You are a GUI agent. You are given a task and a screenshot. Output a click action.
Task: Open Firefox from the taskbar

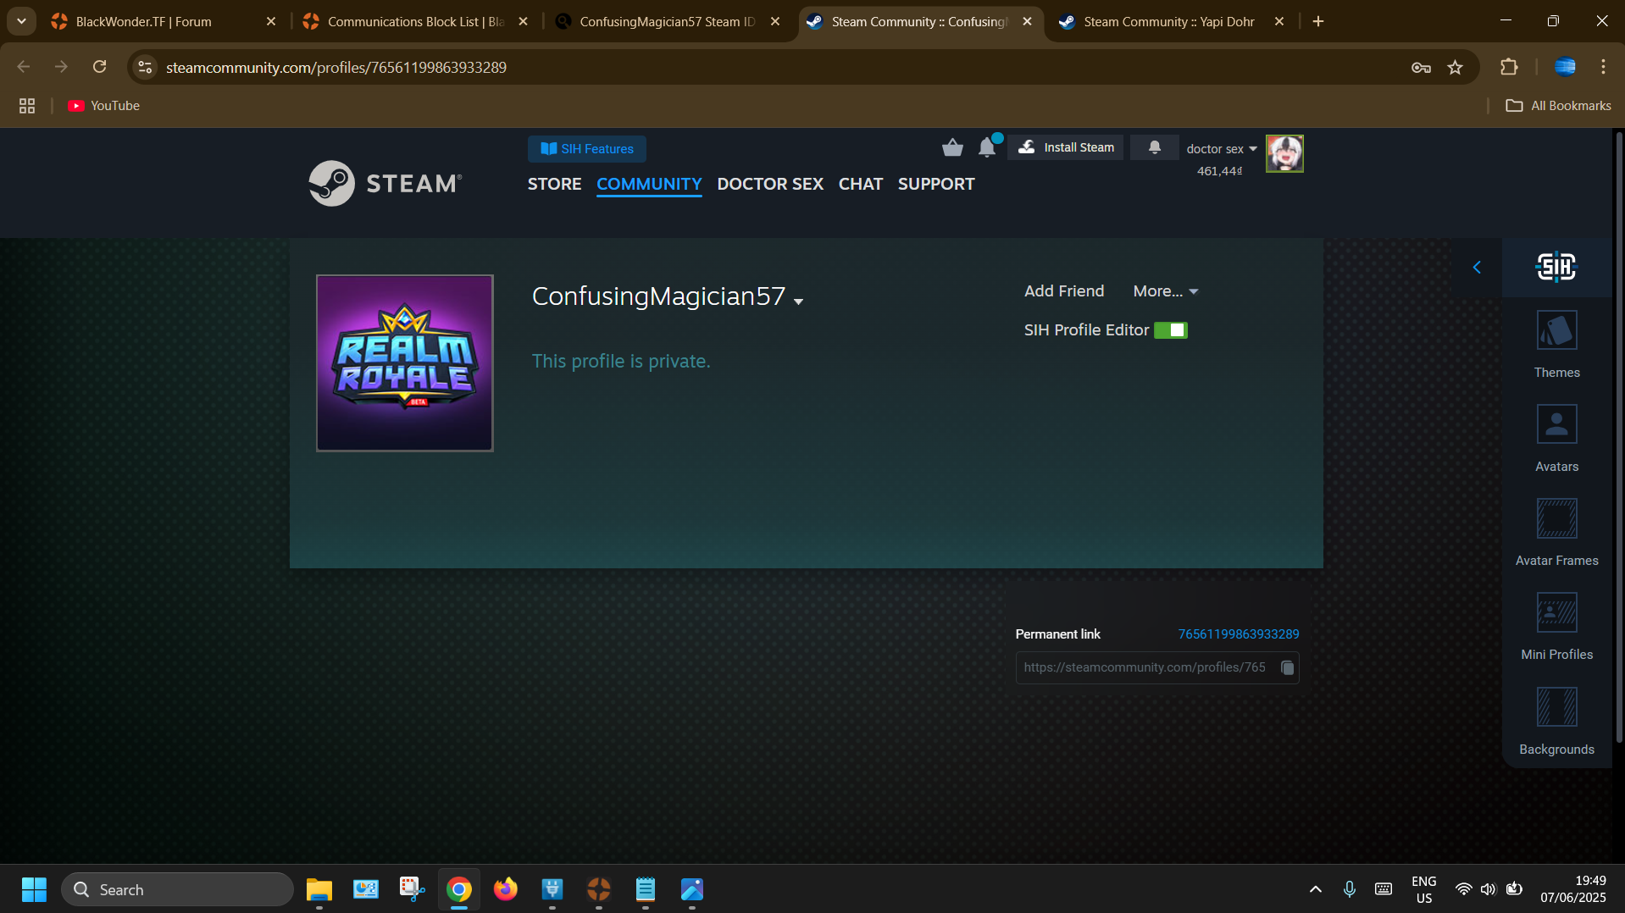506,889
